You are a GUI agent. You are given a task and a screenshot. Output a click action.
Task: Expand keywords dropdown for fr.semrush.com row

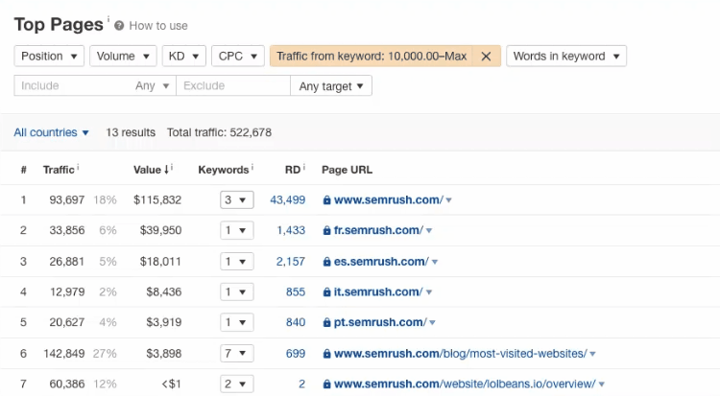coord(237,230)
